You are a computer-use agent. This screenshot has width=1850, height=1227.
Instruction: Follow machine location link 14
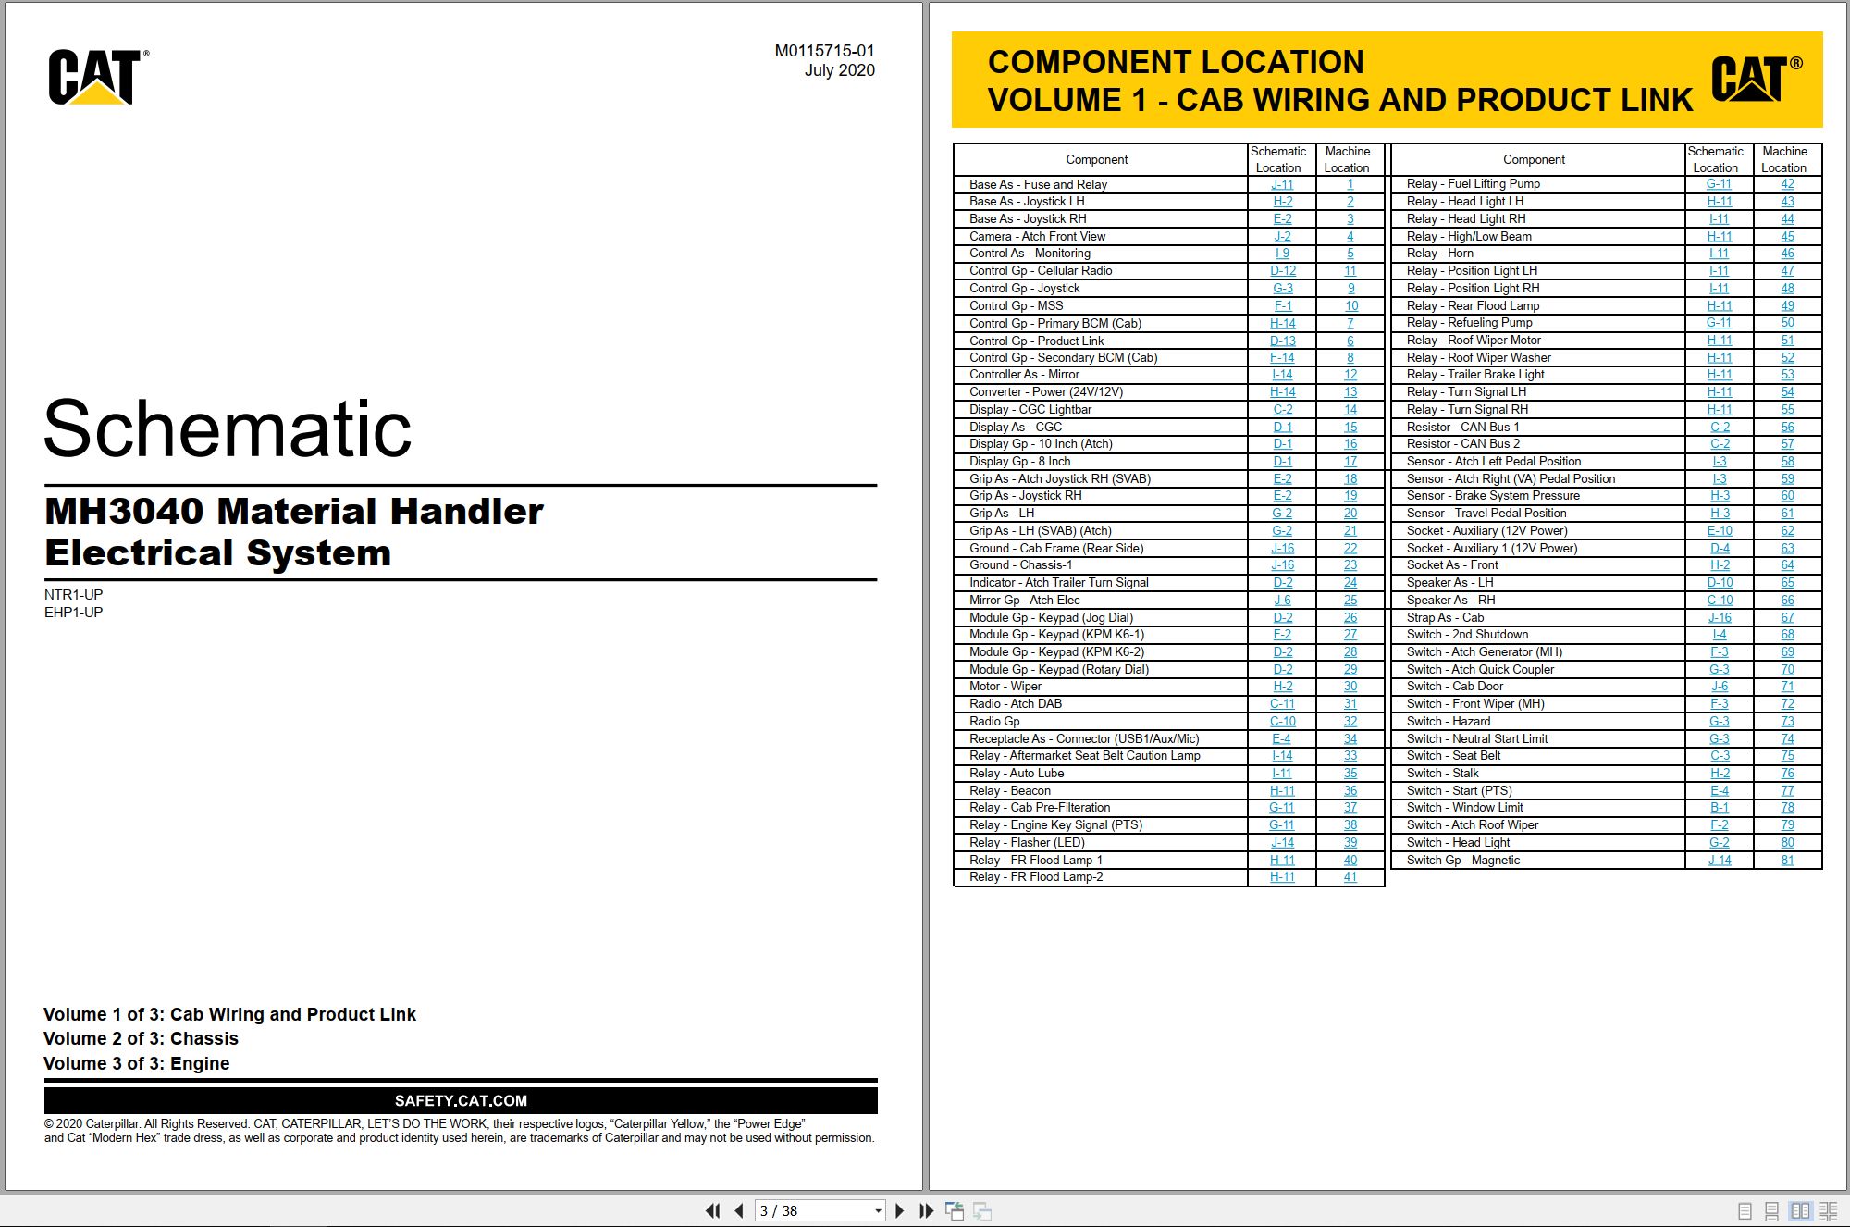click(x=1350, y=409)
